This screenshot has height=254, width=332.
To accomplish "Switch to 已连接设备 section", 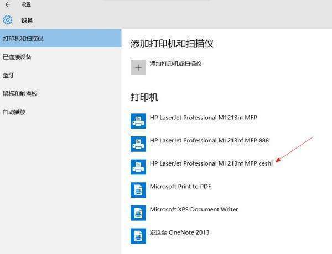I will tap(60, 57).
